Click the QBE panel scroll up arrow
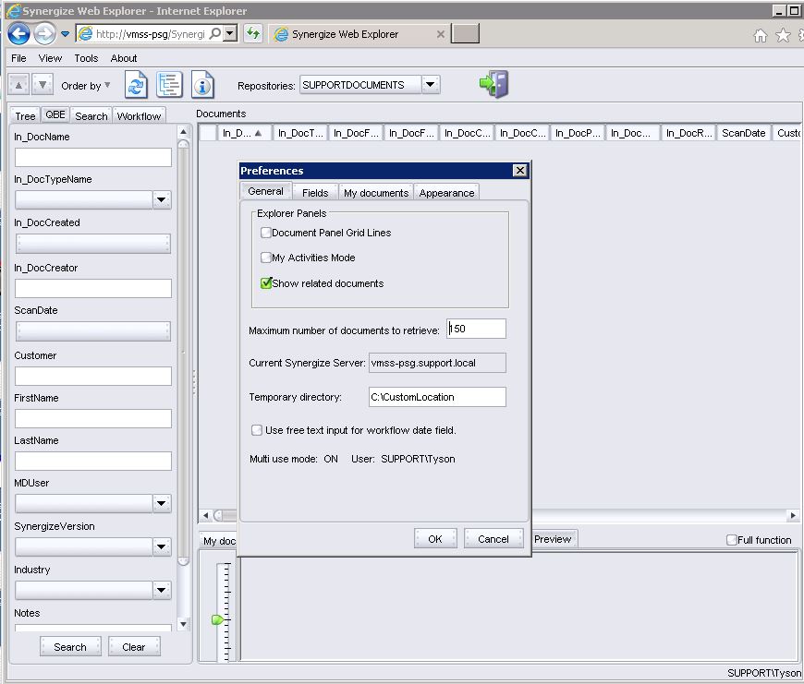Image resolution: width=804 pixels, height=684 pixels. point(183,132)
